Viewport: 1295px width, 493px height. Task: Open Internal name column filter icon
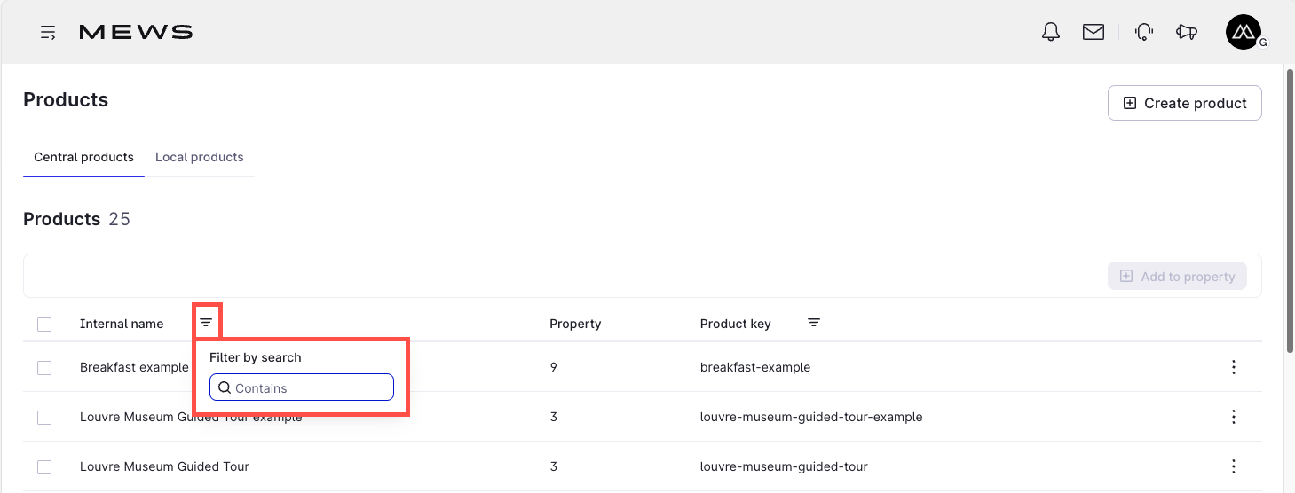tap(206, 323)
